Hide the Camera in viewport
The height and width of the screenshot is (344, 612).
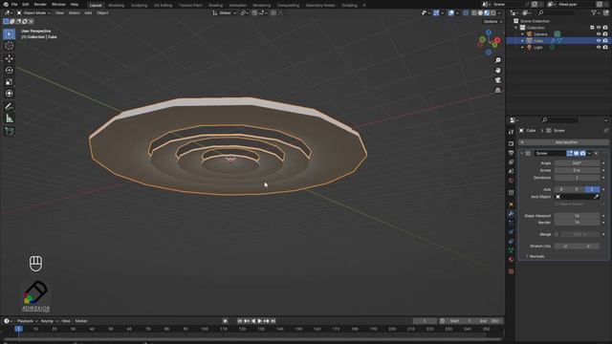(x=599, y=34)
